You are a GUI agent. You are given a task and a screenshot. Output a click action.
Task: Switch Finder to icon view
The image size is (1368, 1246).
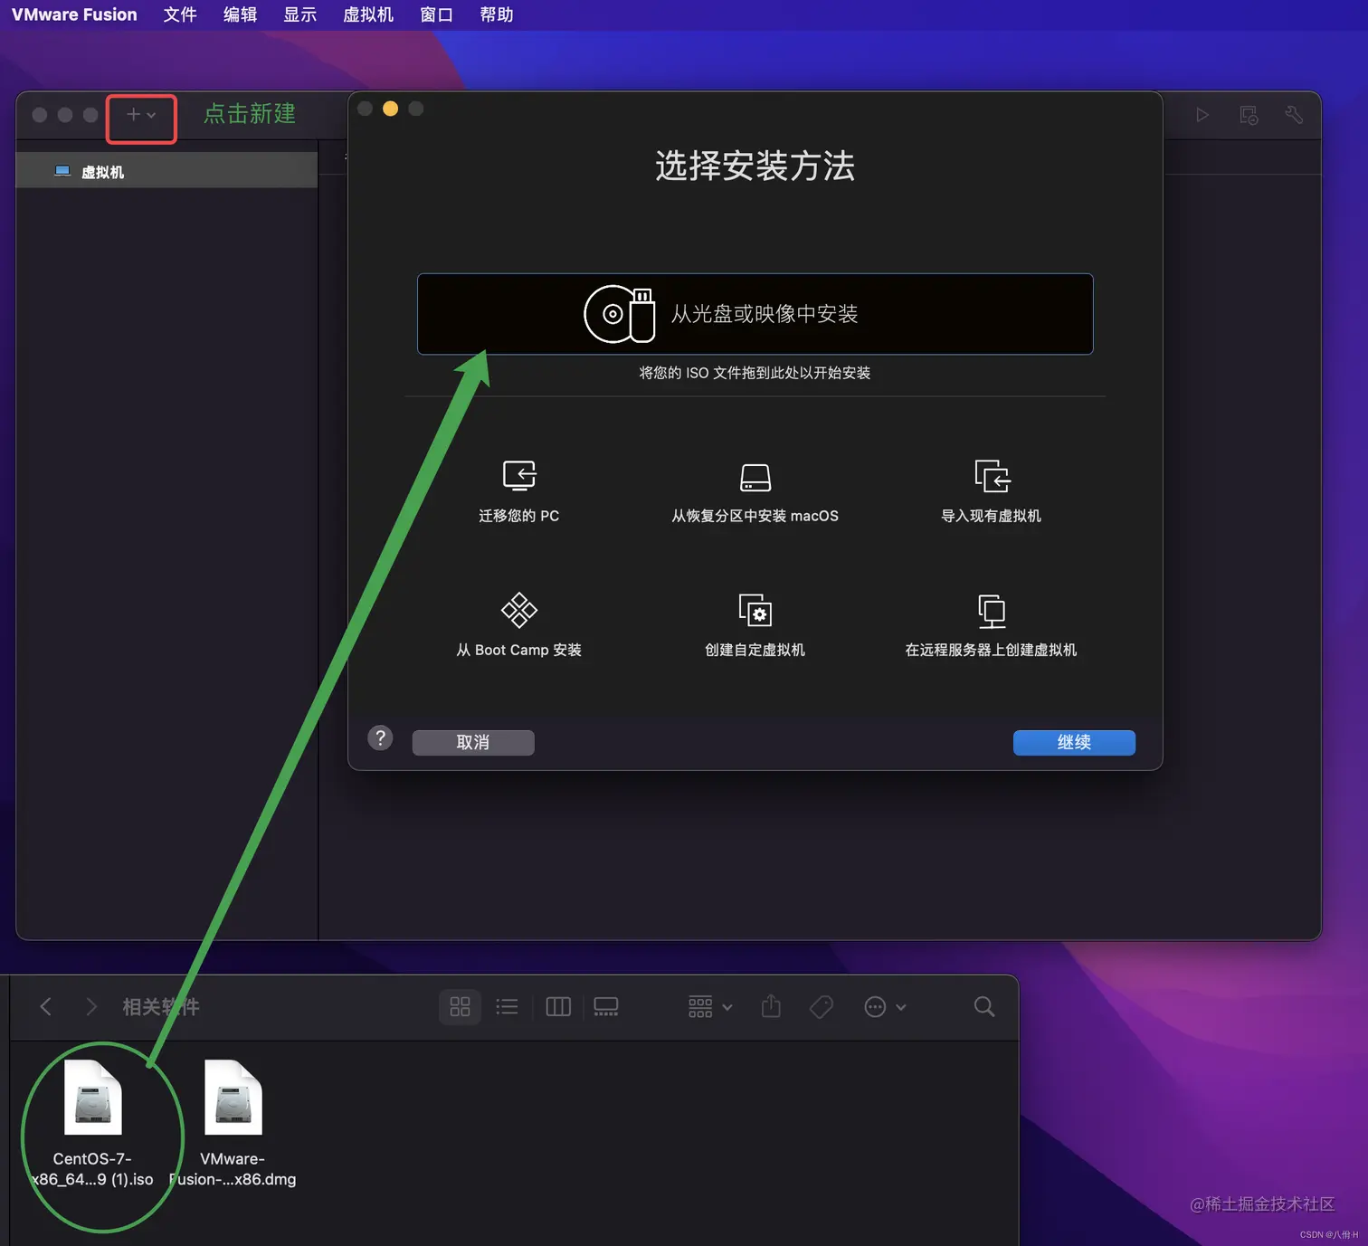click(460, 1006)
